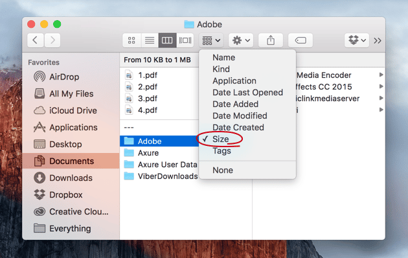The height and width of the screenshot is (258, 408).
Task: Switch to list view mode
Action: tap(150, 40)
